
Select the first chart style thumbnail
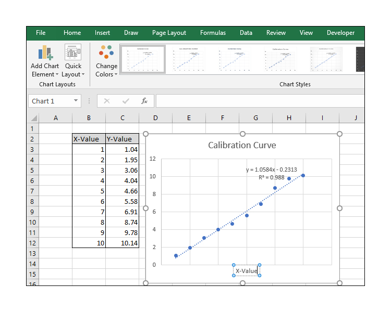(143, 59)
